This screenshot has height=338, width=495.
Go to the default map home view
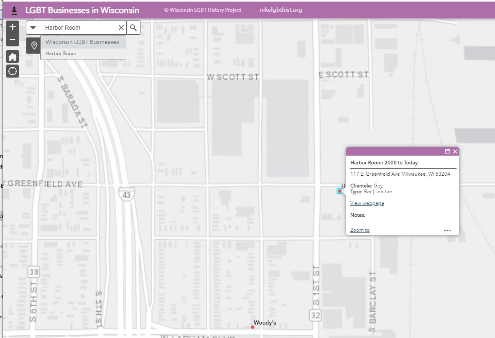coord(13,57)
